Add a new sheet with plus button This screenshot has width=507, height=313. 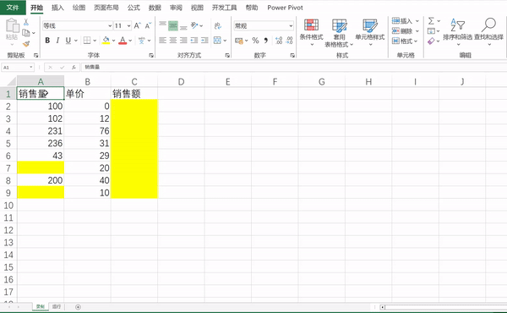pos(78,307)
